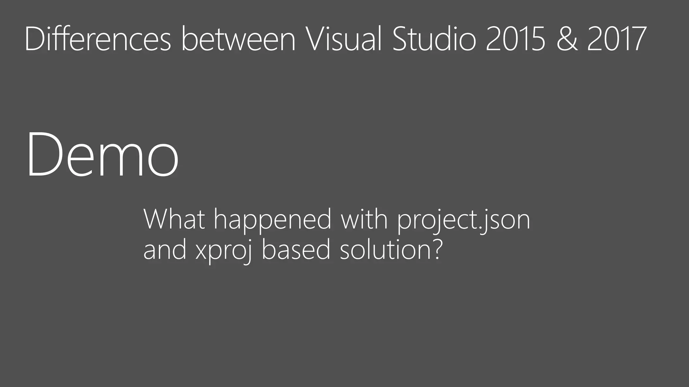
Task: Select the word "Studio" in the title
Action: click(434, 39)
